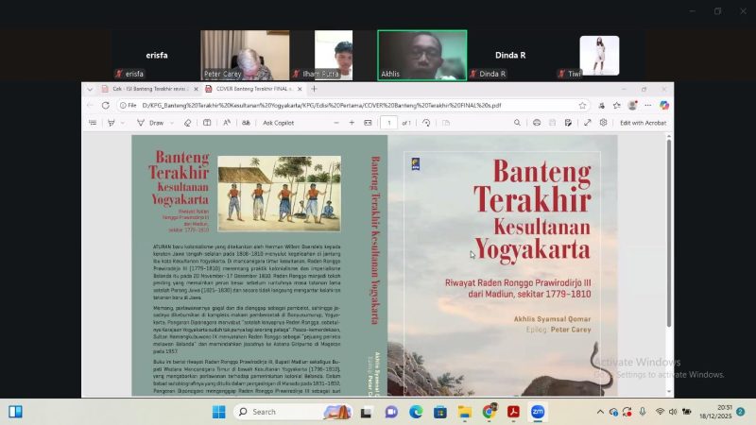Click Edit with Acrobat button
Image resolution: width=756 pixels, height=425 pixels.
pyautogui.click(x=643, y=123)
